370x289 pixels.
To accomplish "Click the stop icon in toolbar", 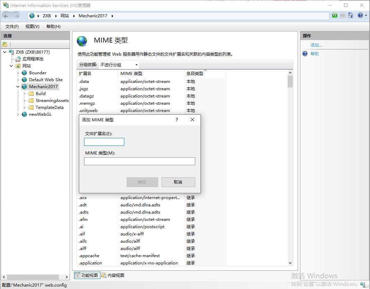I will pos(343,16).
